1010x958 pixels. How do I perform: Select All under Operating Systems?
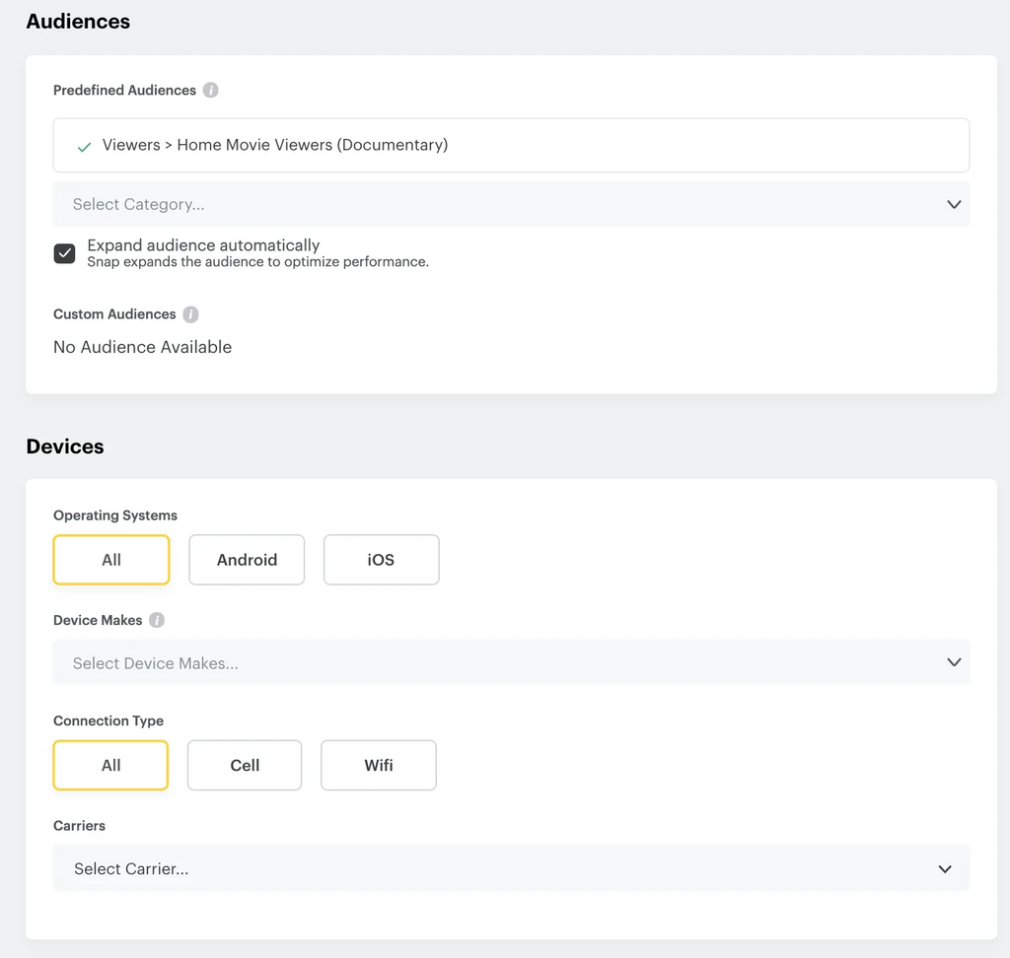[x=111, y=560]
